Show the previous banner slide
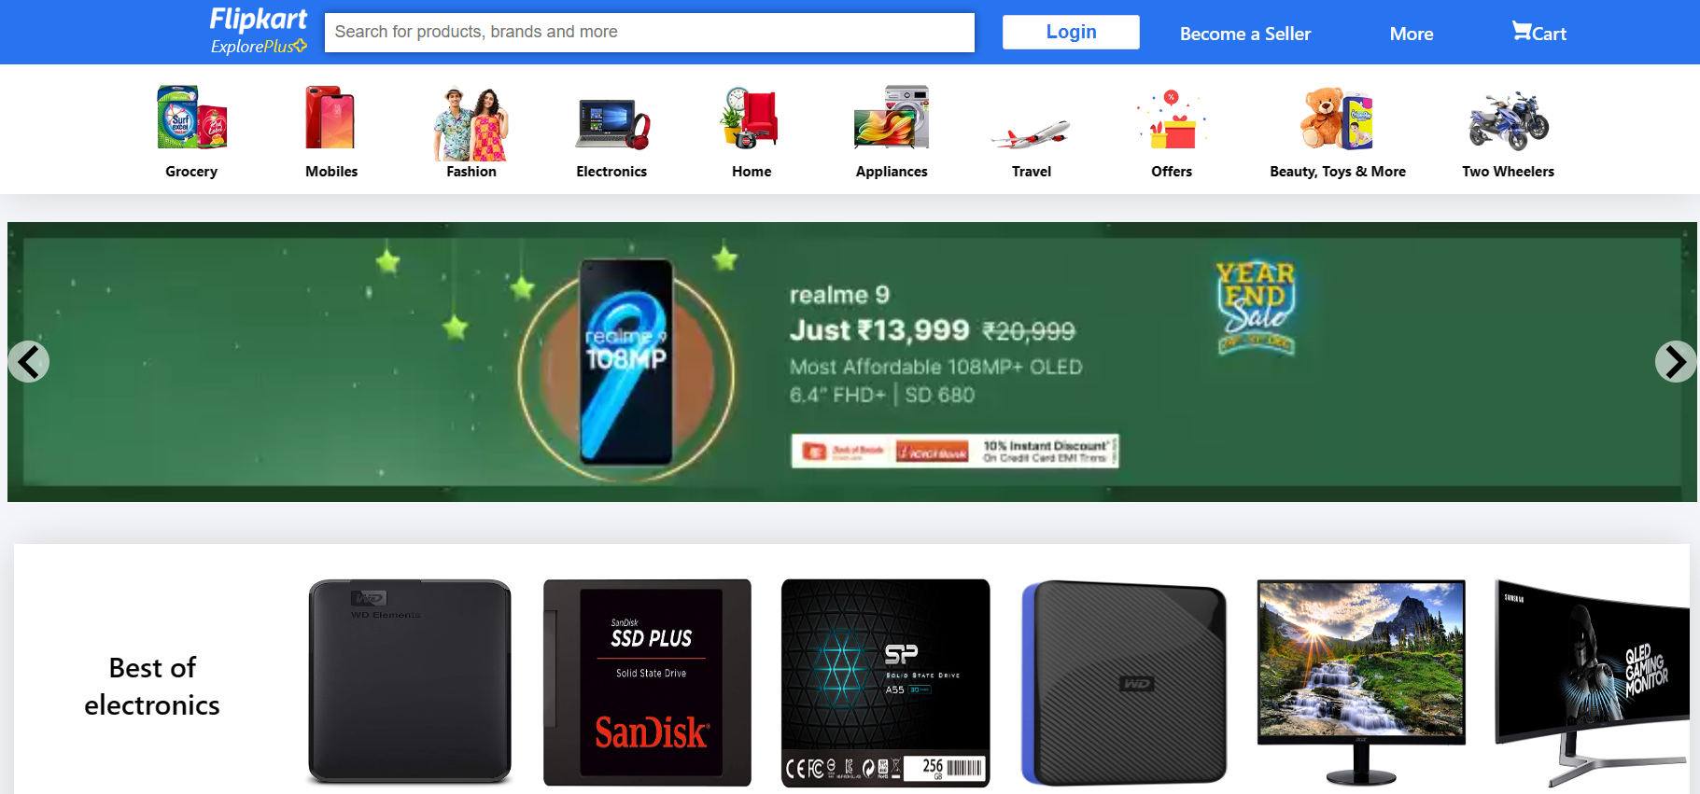 (29, 362)
